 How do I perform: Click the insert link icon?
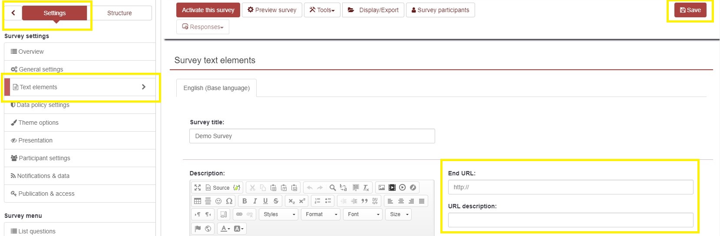point(239,214)
